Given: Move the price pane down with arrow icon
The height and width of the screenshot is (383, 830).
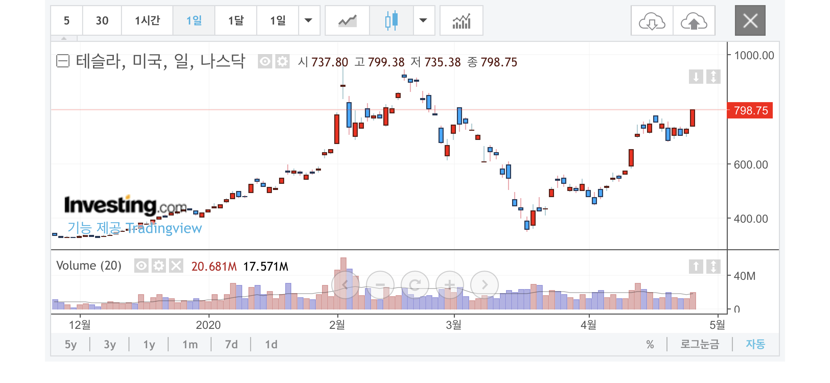Looking at the screenshot, I should coord(696,77).
